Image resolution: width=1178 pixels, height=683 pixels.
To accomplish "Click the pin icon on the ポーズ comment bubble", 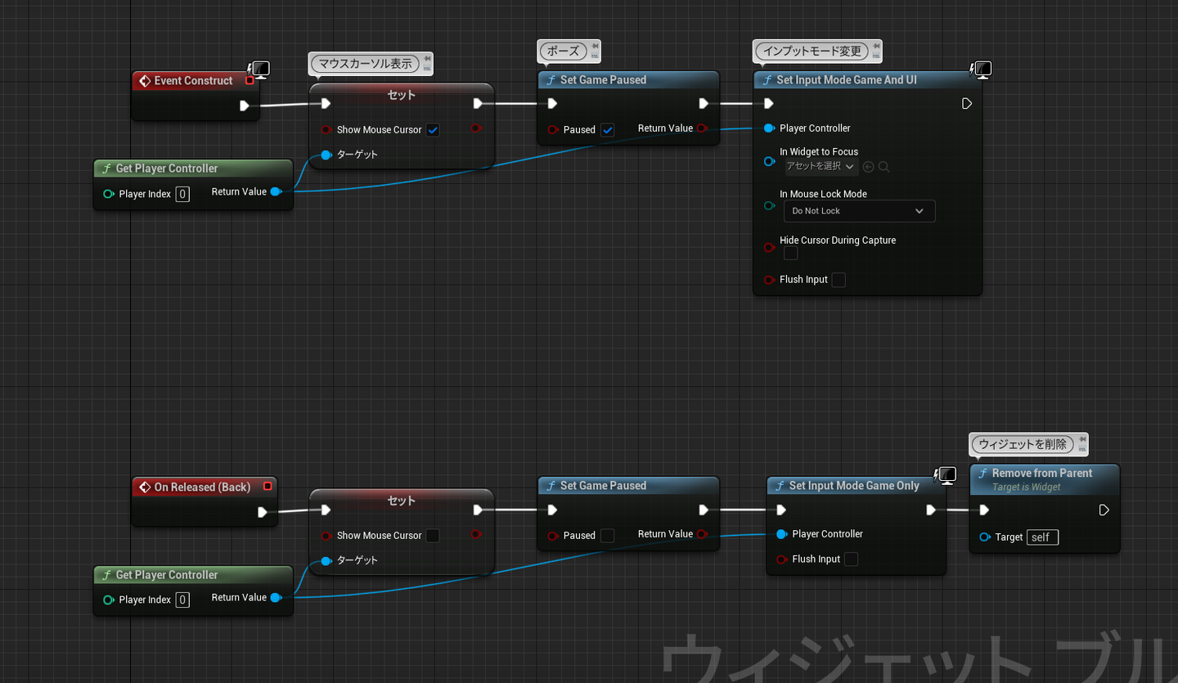I will click(x=594, y=47).
